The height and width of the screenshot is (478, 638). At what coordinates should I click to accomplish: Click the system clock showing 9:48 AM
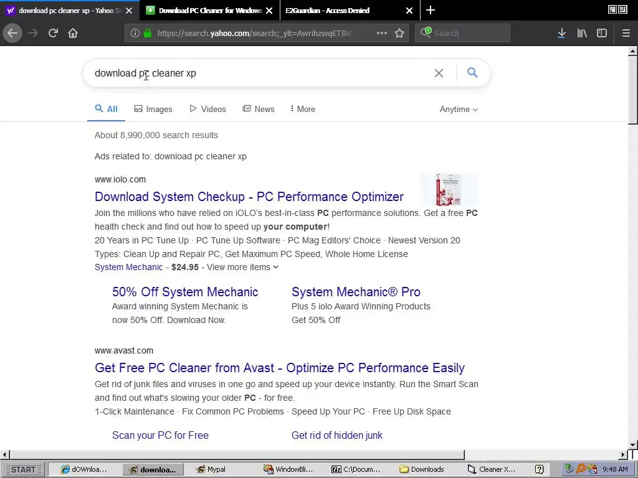point(615,469)
